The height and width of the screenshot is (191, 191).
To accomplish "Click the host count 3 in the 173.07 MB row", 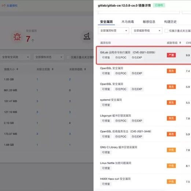I will point(37,134).
